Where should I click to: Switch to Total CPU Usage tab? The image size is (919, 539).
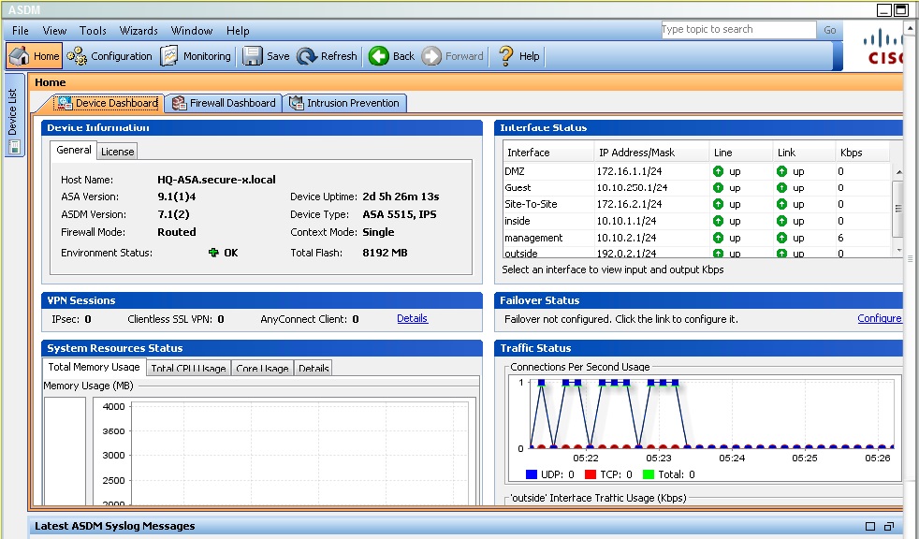point(188,369)
